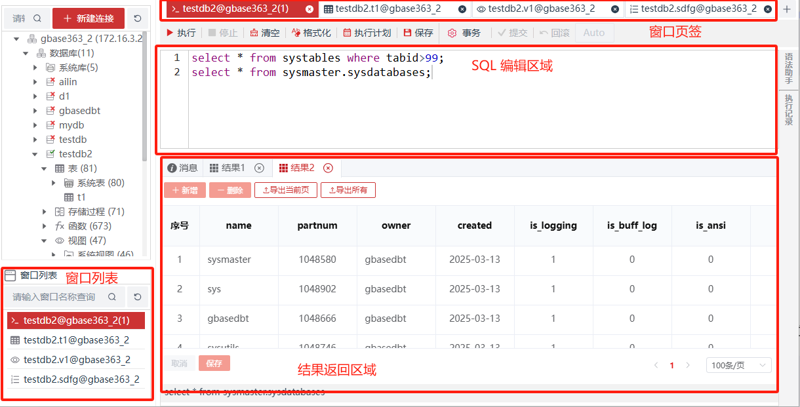The height and width of the screenshot is (407, 800).
Task: Click the 执行 run query button
Action: point(180,33)
